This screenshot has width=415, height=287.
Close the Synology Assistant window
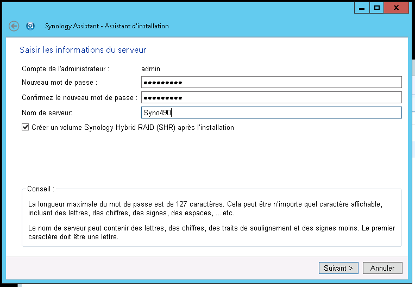coord(396,8)
